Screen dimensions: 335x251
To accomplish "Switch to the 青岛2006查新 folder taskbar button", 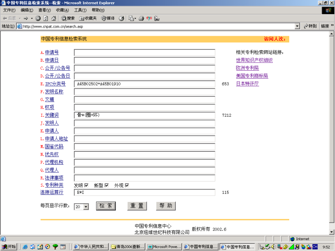I will (127, 247).
